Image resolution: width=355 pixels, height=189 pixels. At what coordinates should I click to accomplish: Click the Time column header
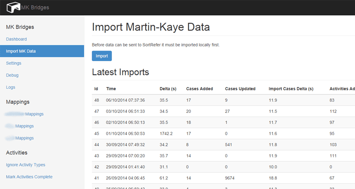coord(111,88)
